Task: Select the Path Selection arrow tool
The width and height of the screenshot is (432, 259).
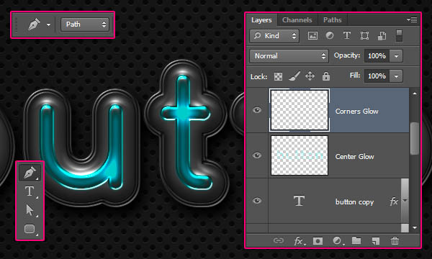Action: [30, 210]
